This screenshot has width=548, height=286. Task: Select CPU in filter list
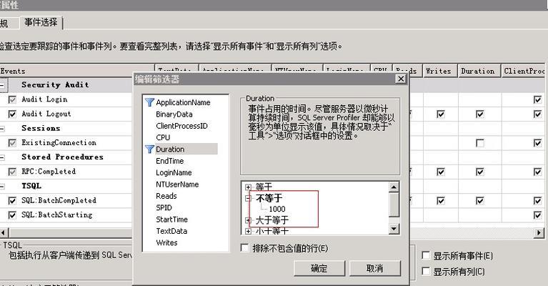[163, 137]
